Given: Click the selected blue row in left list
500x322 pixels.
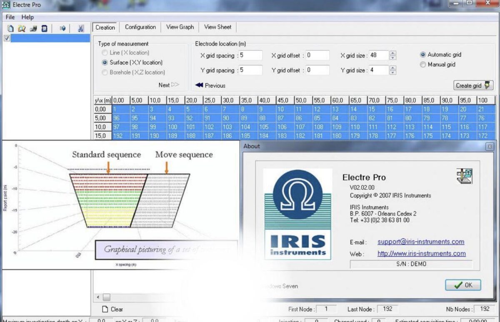Looking at the screenshot, I should 50,38.
